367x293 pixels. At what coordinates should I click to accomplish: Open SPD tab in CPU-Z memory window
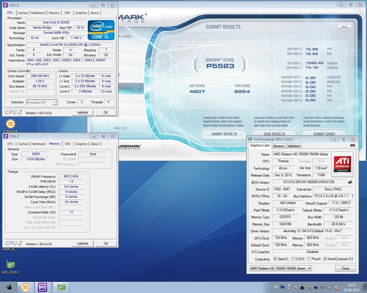coord(68,144)
